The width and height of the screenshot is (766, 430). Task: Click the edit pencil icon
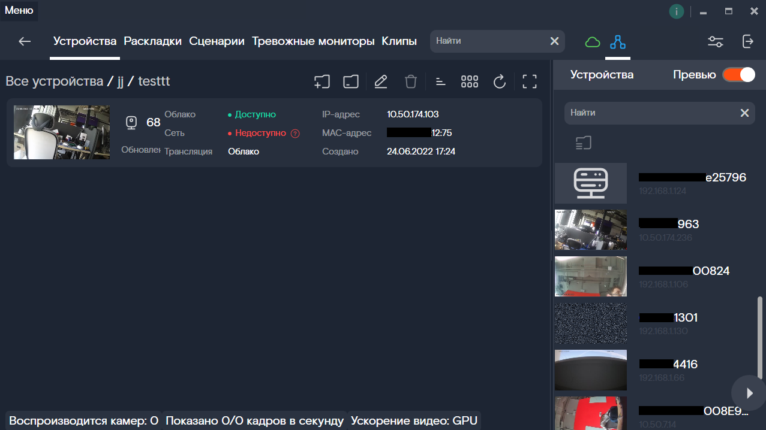pyautogui.click(x=380, y=81)
